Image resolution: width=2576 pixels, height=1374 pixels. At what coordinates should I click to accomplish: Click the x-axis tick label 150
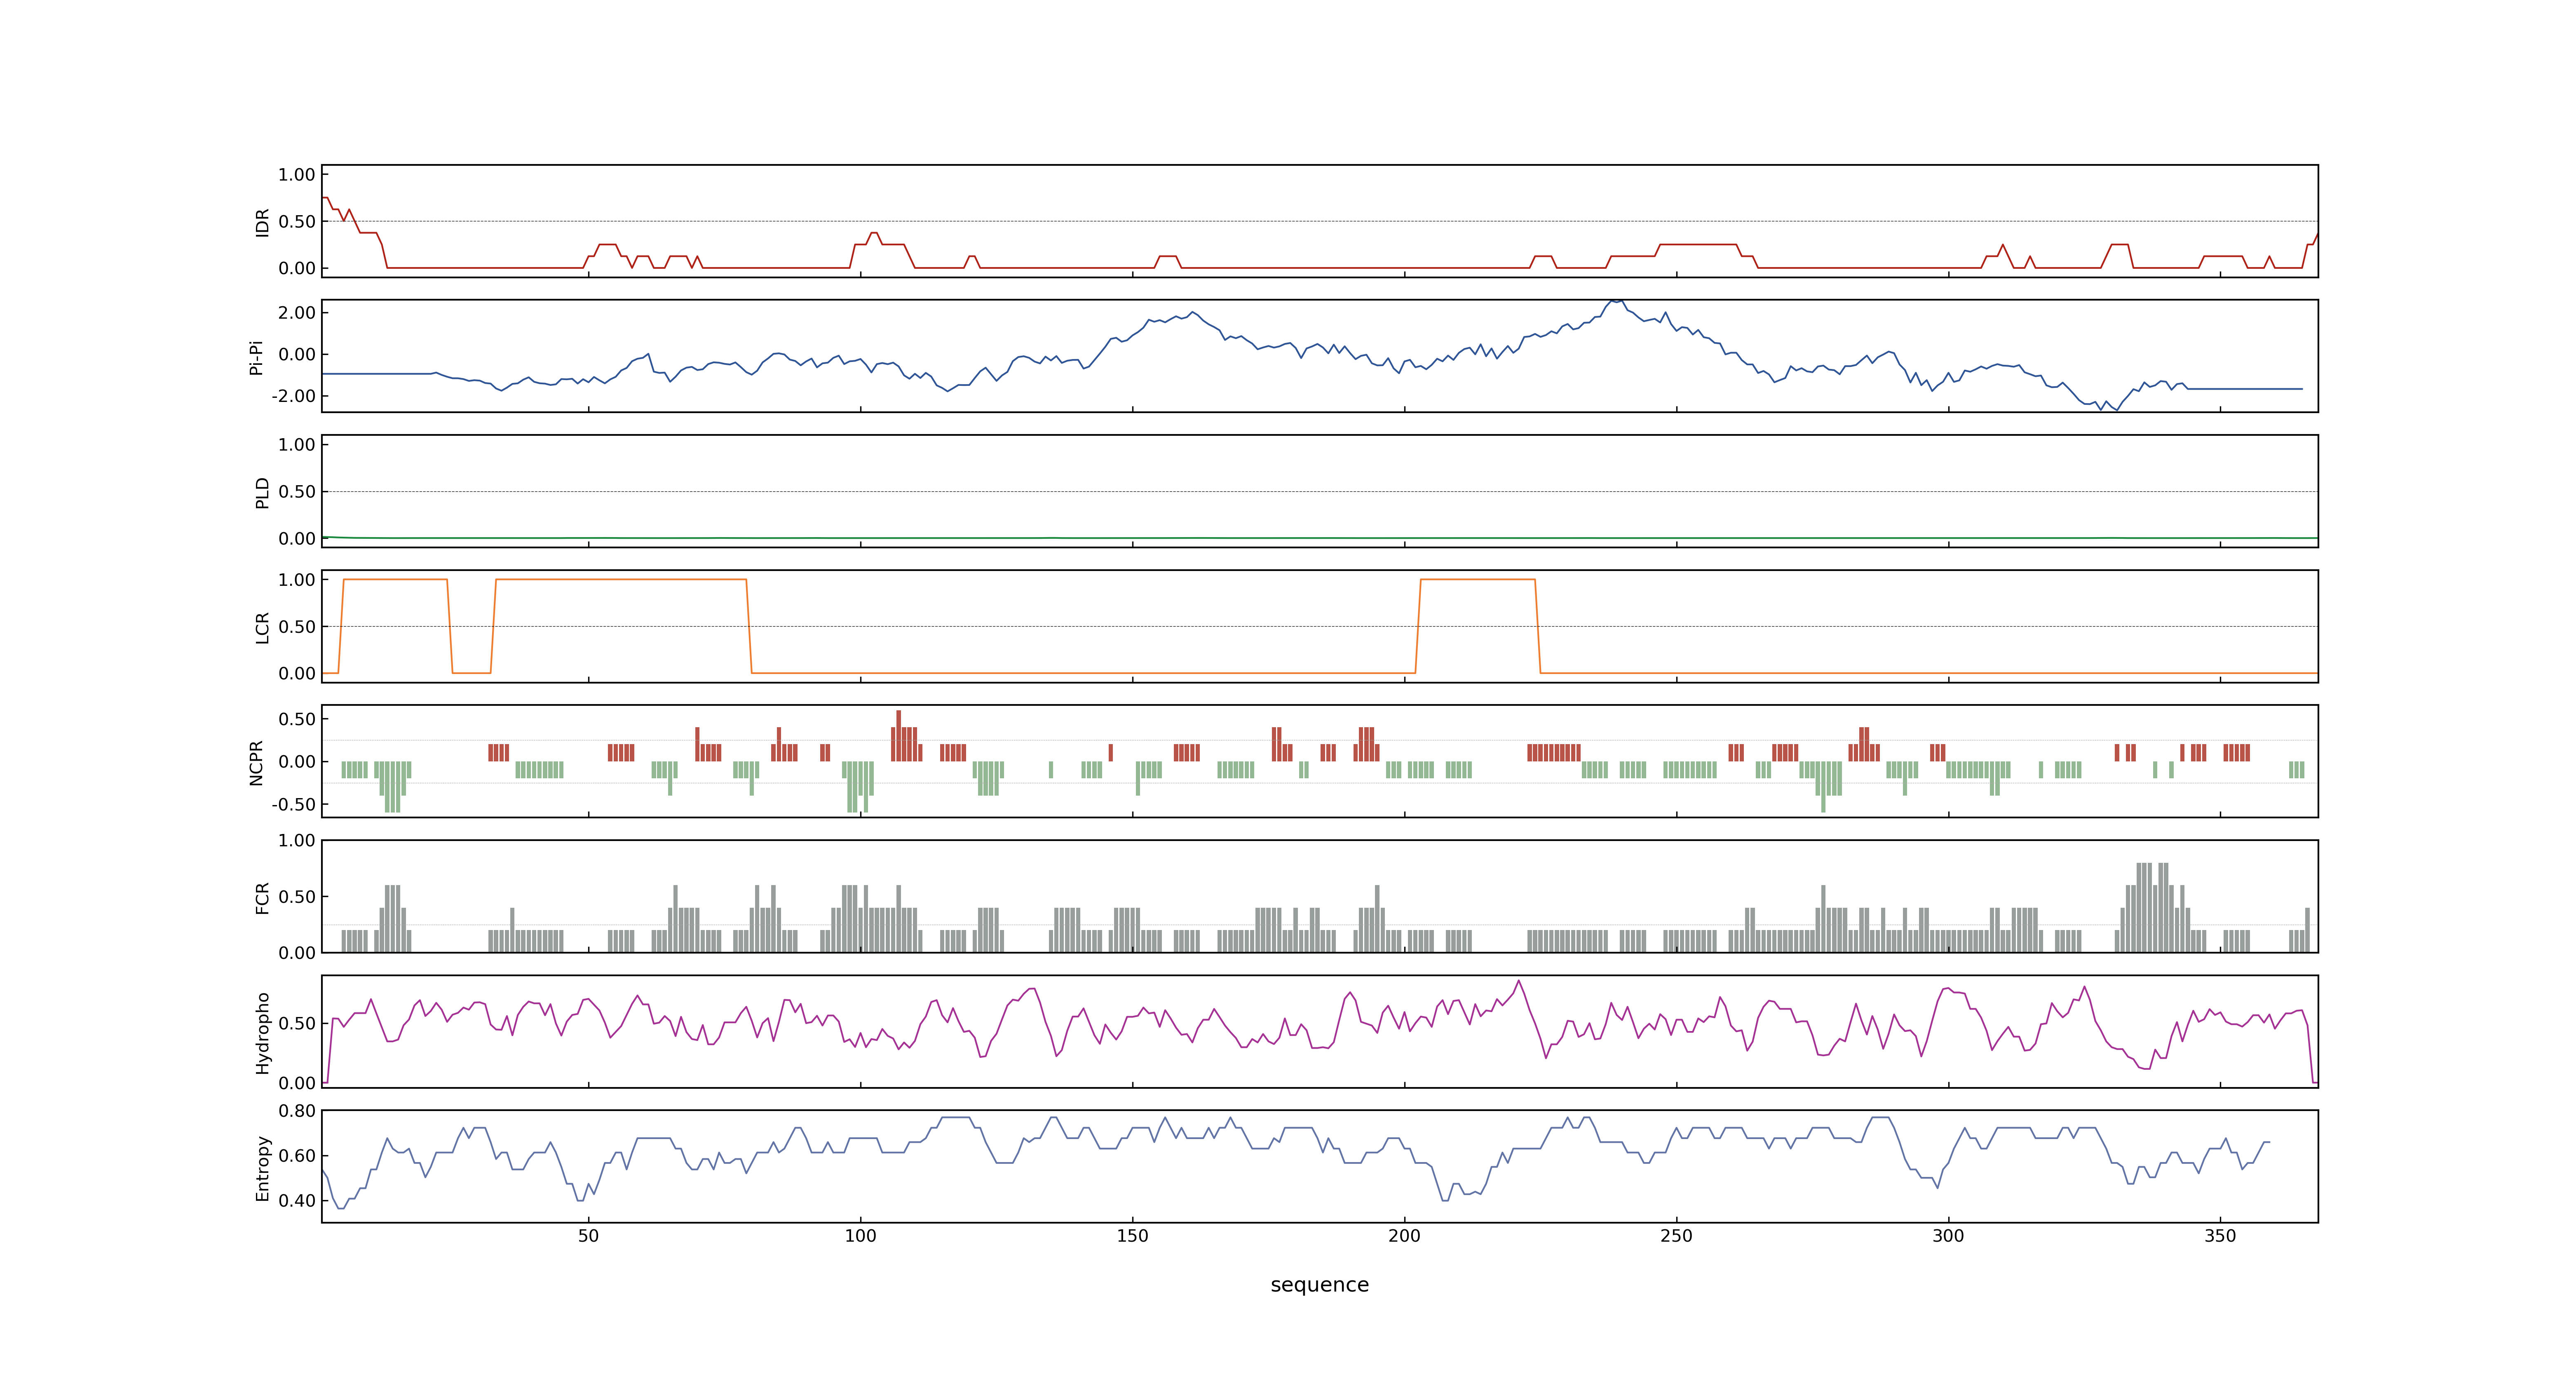[1132, 1236]
